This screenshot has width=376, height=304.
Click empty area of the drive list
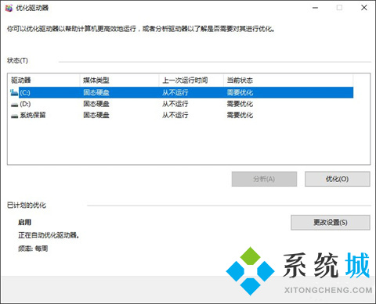[x=188, y=142]
